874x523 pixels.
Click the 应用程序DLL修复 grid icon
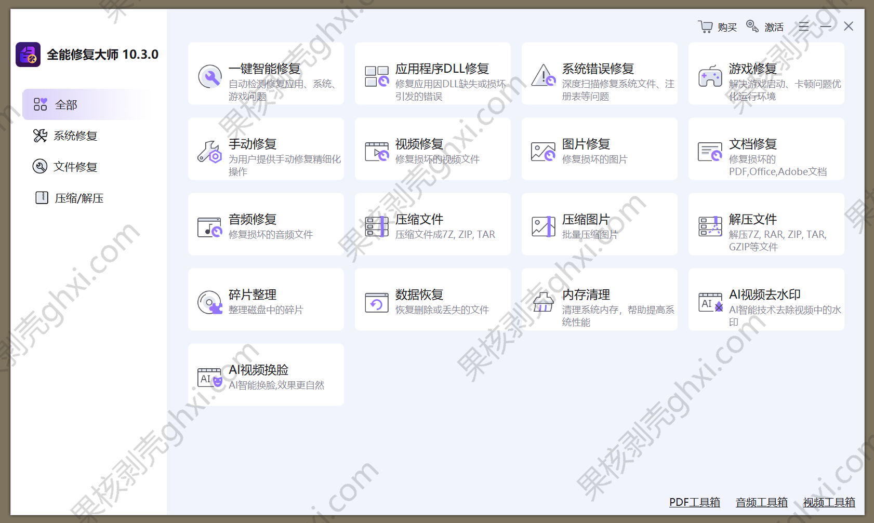pos(377,76)
